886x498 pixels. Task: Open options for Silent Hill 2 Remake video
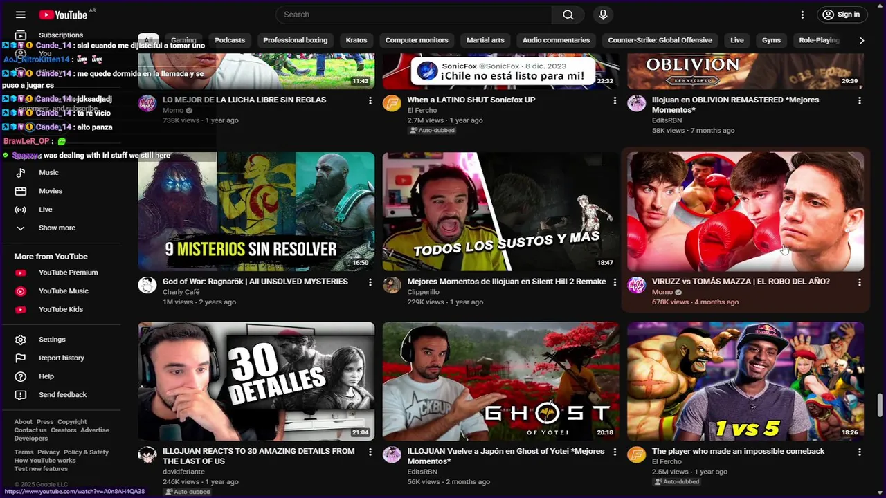pos(615,282)
